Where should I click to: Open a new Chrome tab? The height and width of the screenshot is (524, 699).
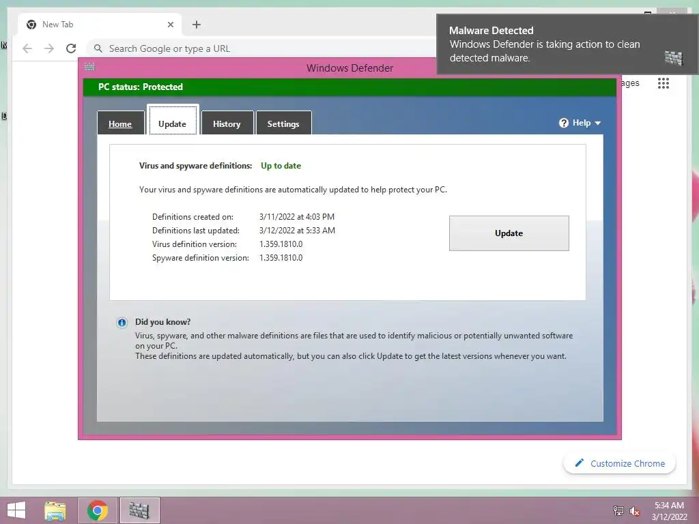pyautogui.click(x=197, y=25)
